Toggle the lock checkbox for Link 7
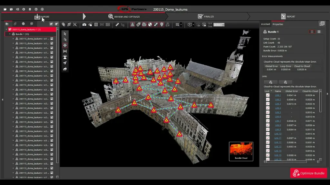The height and width of the screenshot is (185, 330). (x=267, y=121)
